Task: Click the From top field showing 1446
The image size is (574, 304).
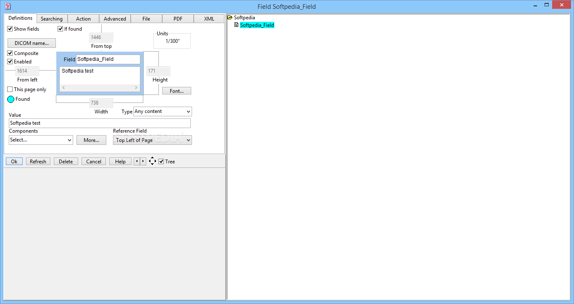Action: click(101, 37)
